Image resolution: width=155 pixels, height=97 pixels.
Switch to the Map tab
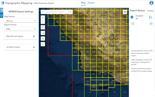[x=83, y=3]
